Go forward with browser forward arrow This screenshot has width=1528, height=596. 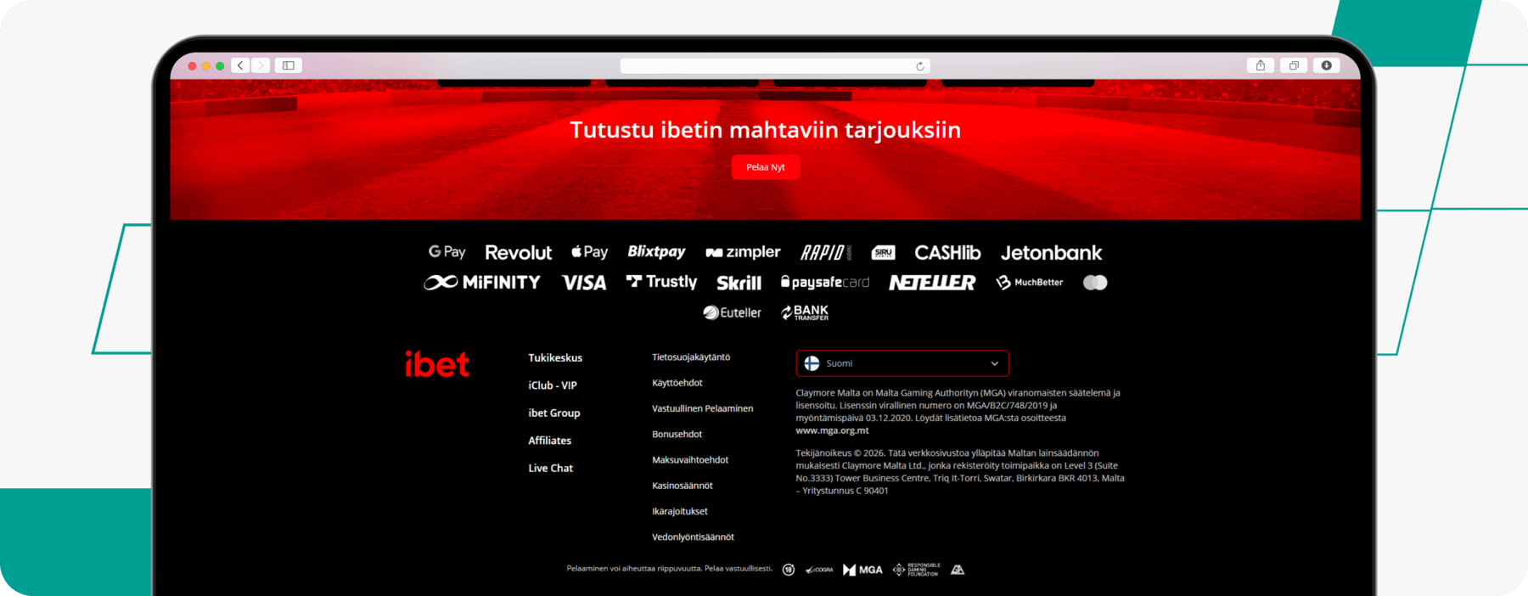261,65
